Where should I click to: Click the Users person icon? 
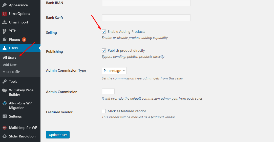tap(5, 48)
